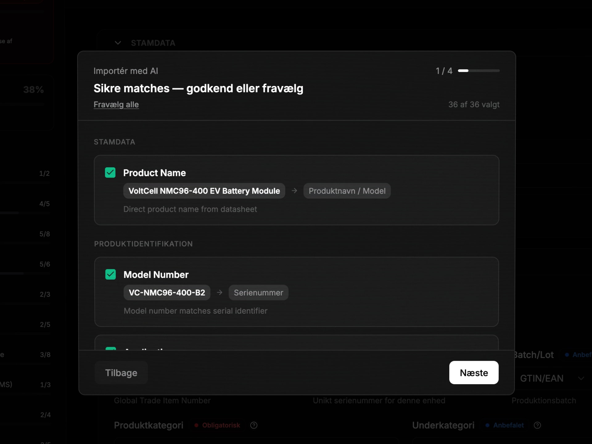592x444 pixels.
Task: Collapse the STAMDATA section behind the dialog
Action: (118, 43)
